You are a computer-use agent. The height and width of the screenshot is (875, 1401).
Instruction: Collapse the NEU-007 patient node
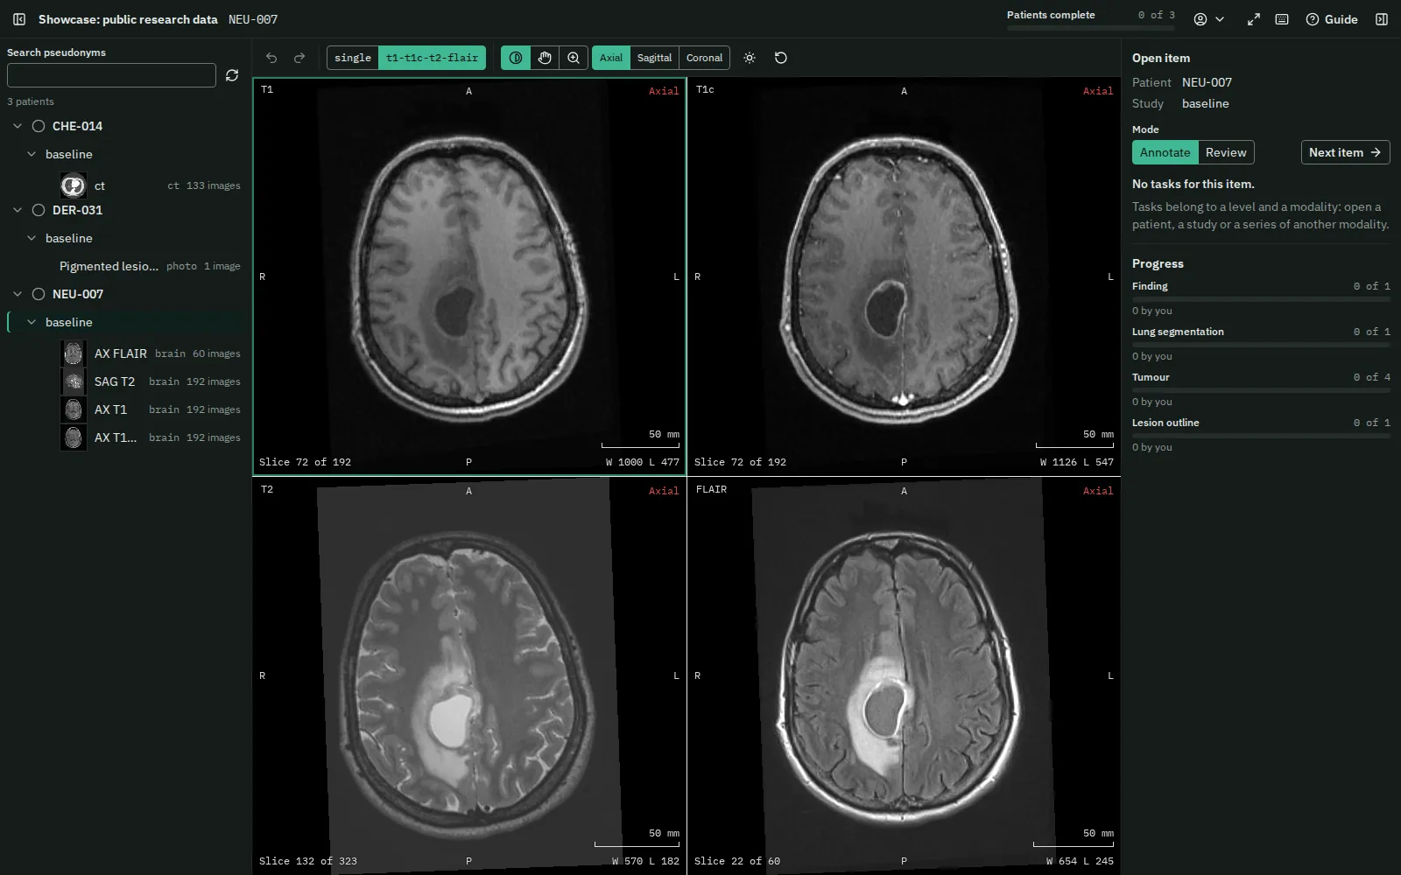pyautogui.click(x=18, y=294)
